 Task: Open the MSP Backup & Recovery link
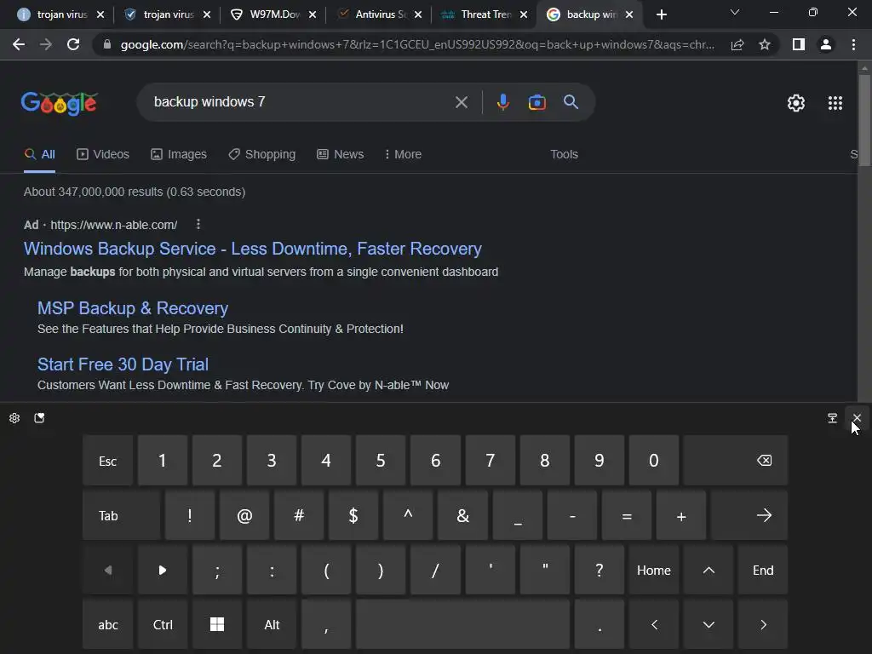pyautogui.click(x=133, y=308)
